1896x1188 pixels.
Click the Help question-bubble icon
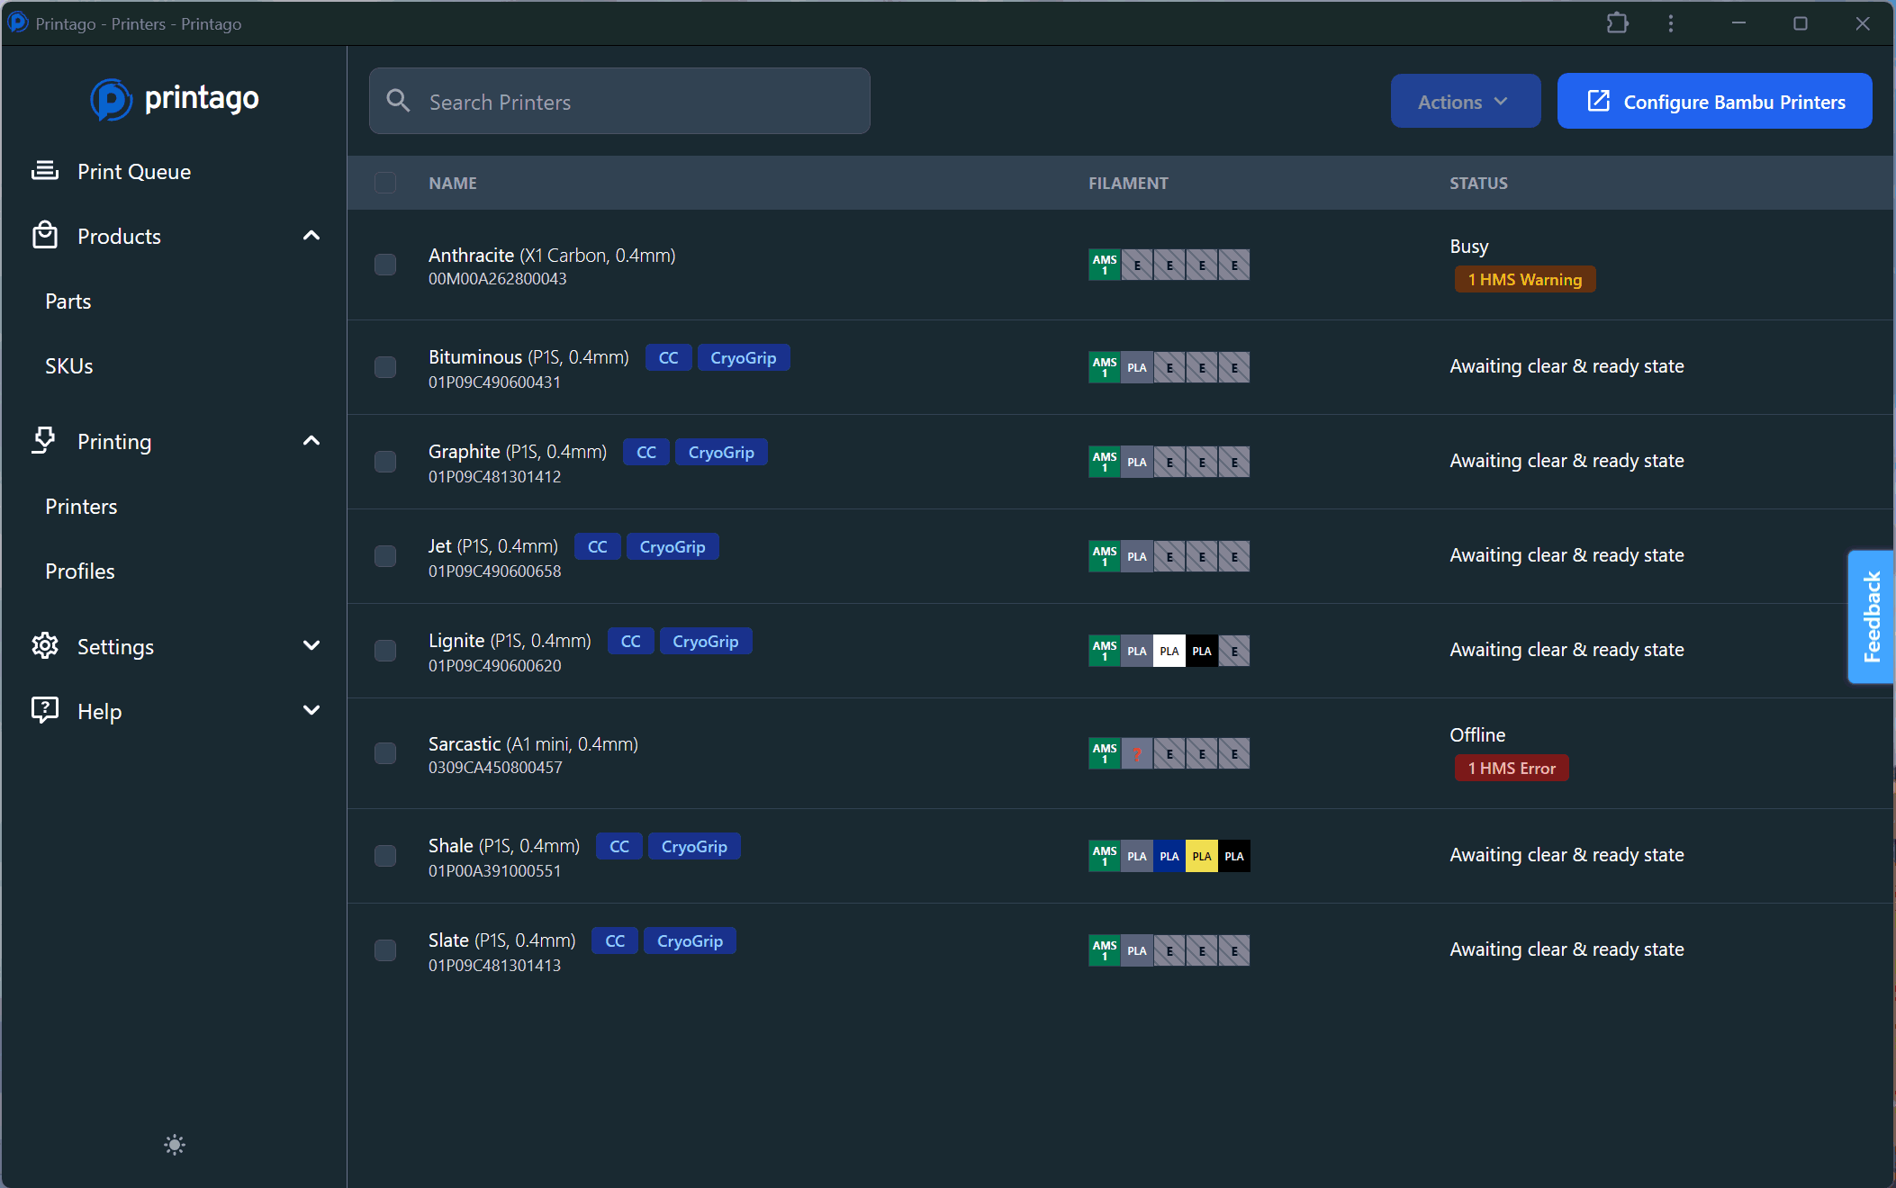(45, 710)
